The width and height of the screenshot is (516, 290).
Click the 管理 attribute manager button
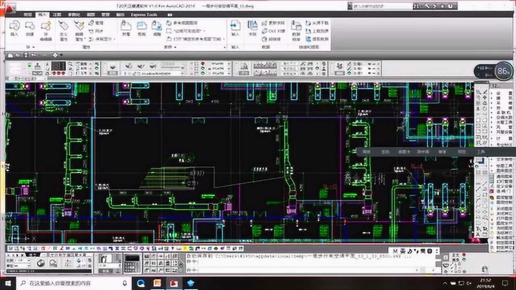coord(96,23)
